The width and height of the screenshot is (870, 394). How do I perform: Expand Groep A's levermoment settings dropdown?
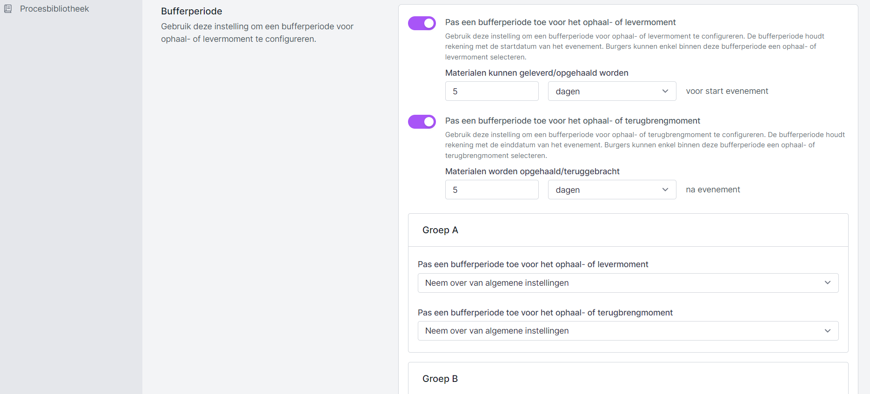(x=628, y=283)
